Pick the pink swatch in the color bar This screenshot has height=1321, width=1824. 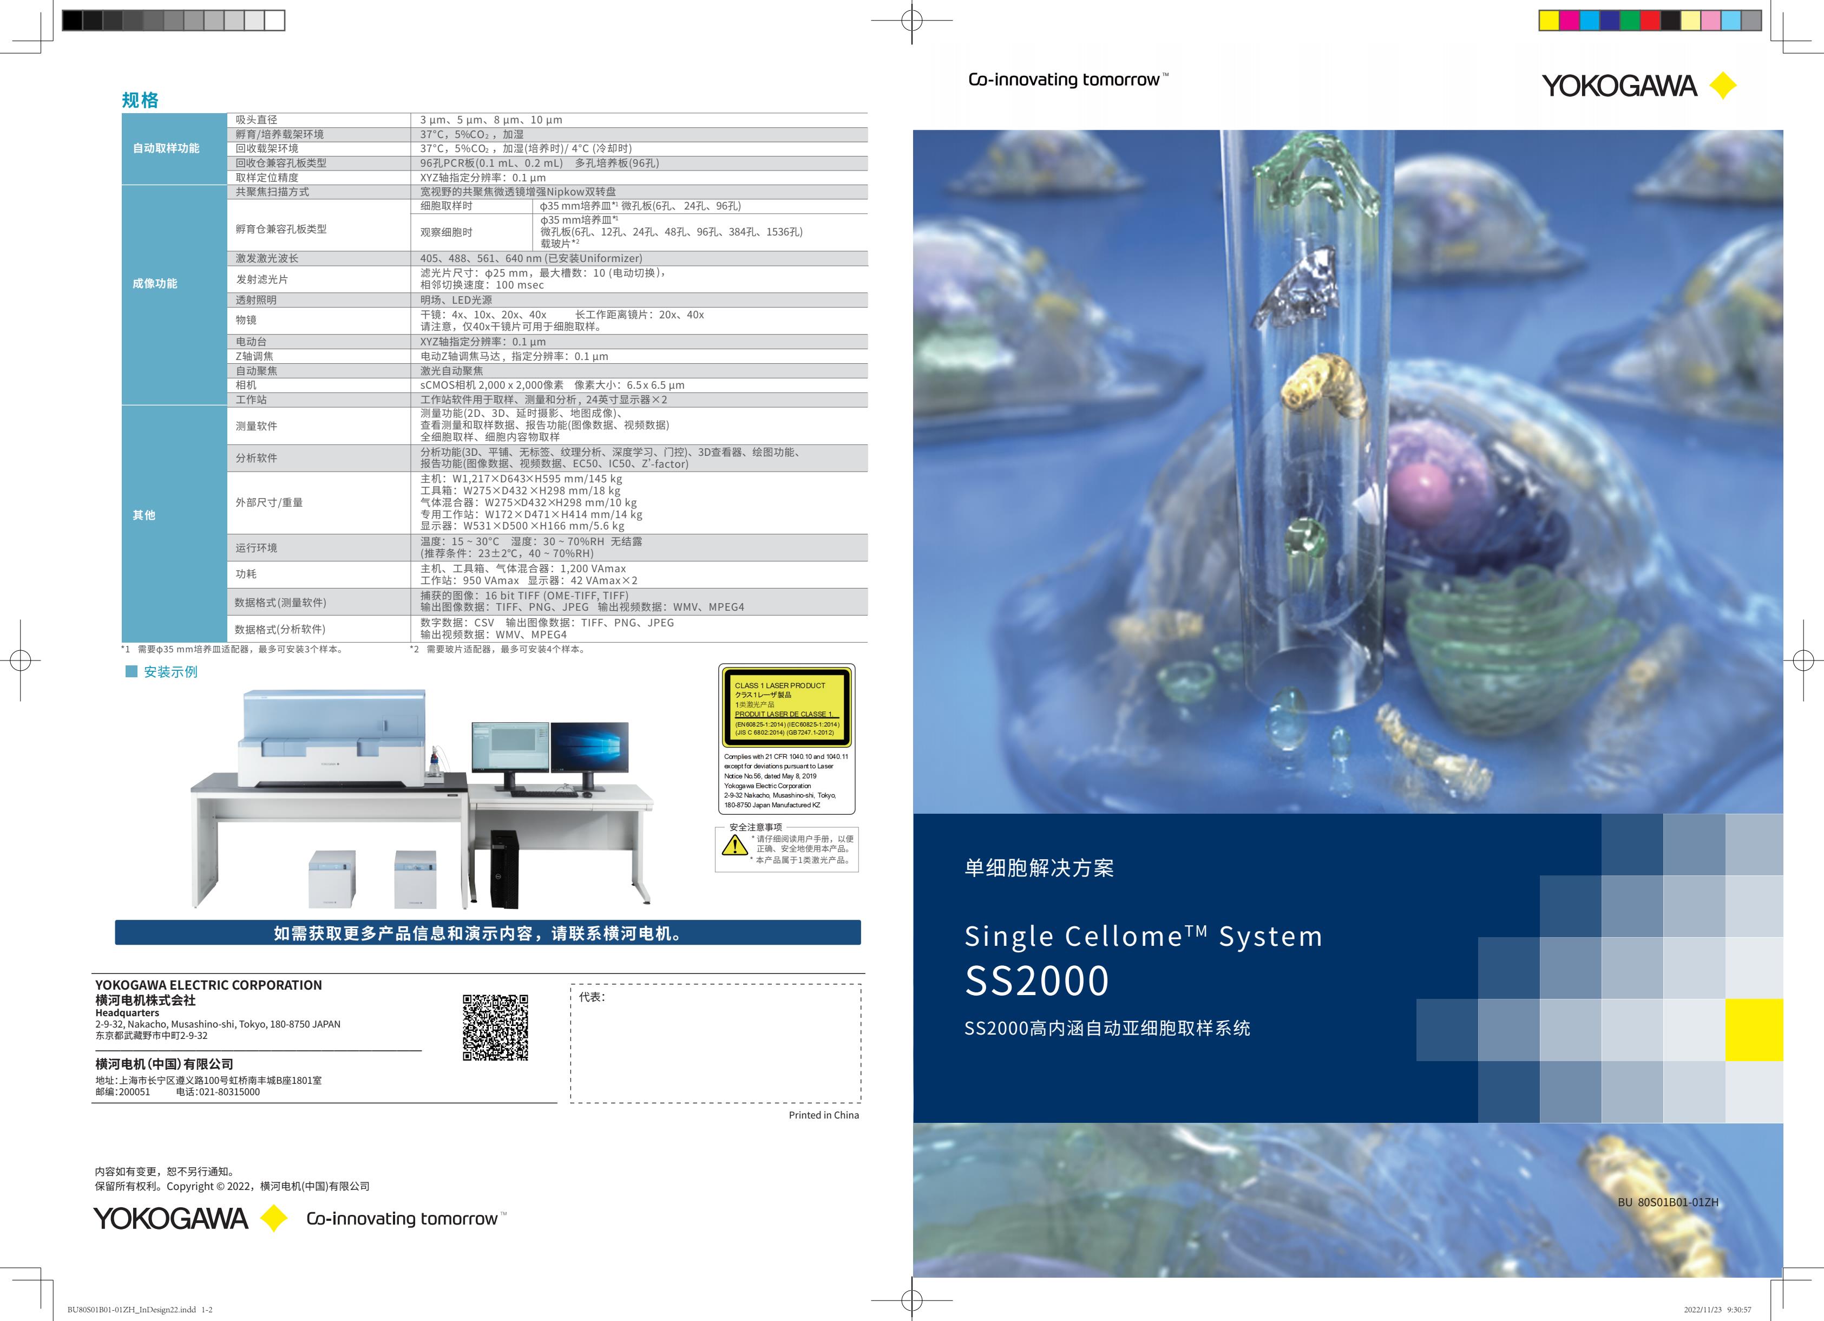coord(1710,20)
